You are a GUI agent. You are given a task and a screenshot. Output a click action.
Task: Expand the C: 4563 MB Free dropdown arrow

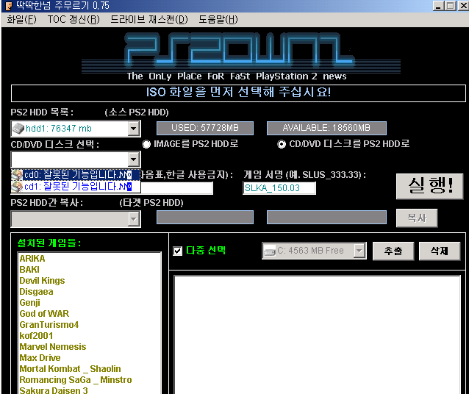pyautogui.click(x=359, y=251)
